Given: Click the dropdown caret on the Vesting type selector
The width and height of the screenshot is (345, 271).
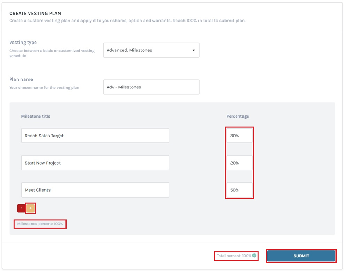Looking at the screenshot, I should click(194, 50).
